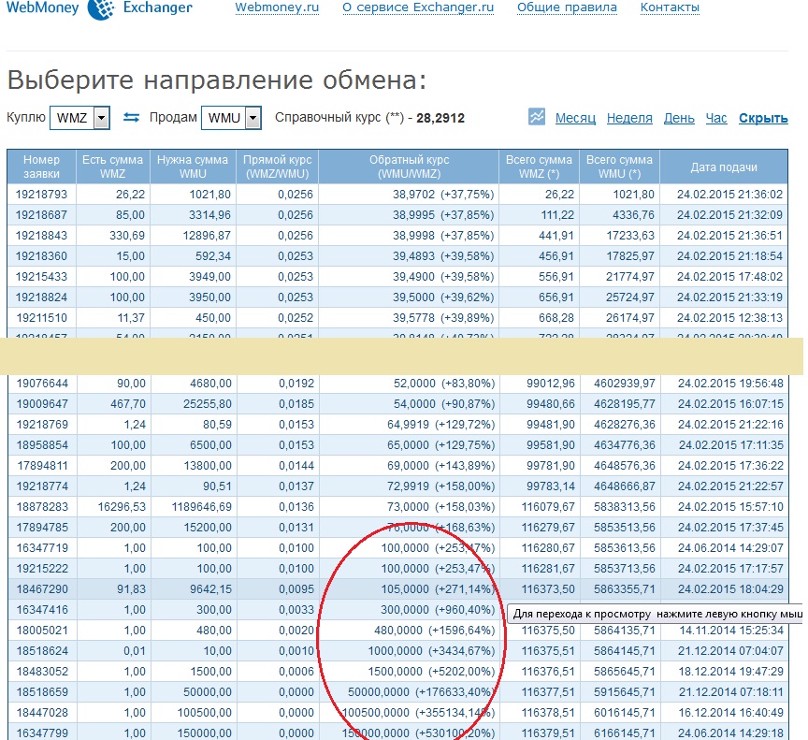Go to О сервисе Exchanger.ru page
808x740 pixels.
tap(418, 7)
